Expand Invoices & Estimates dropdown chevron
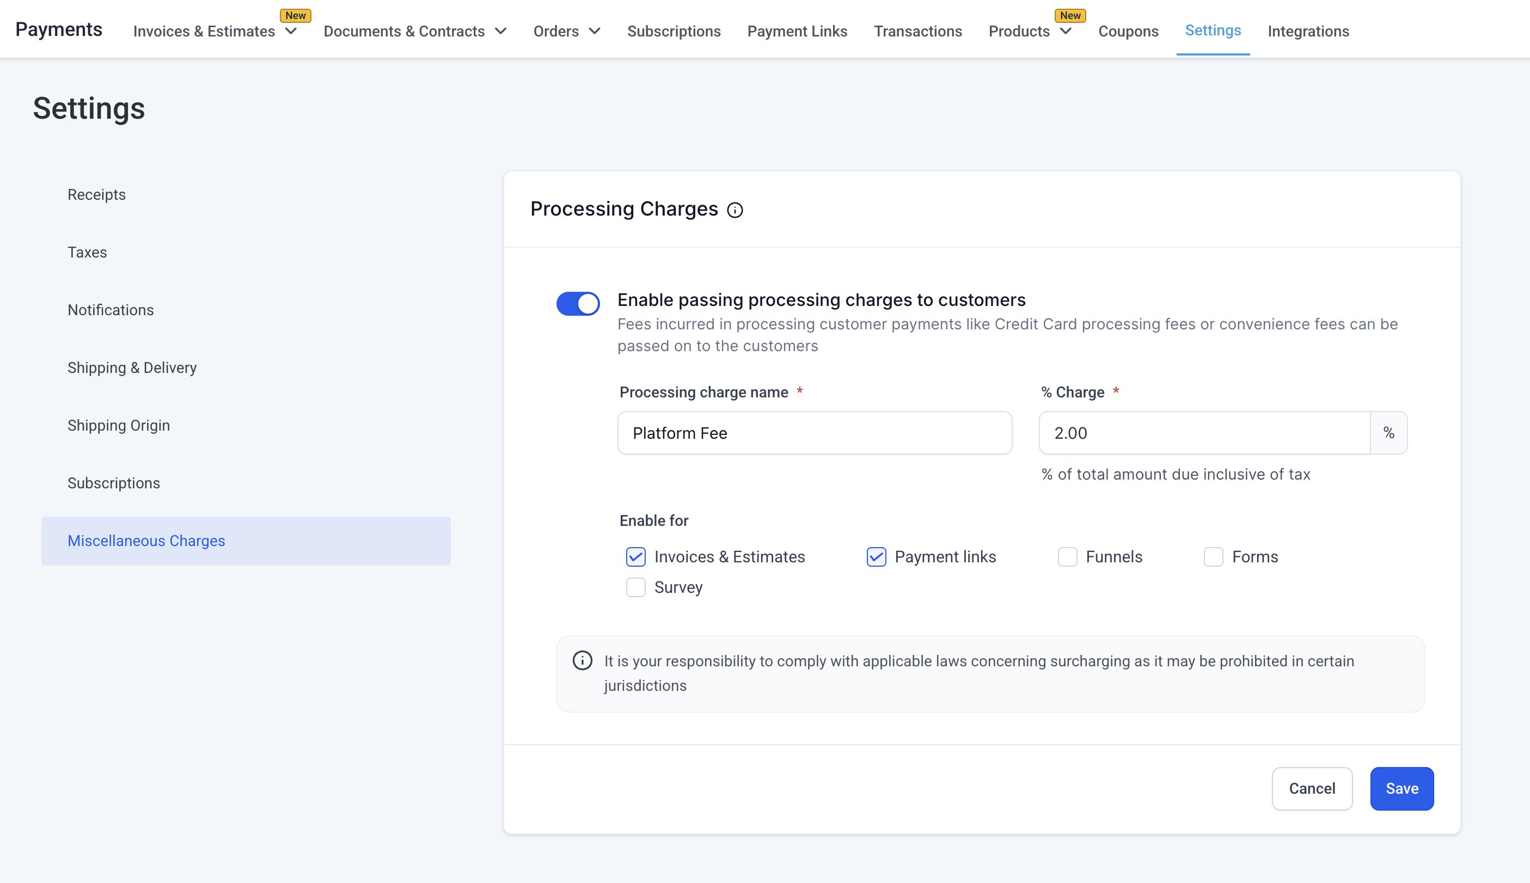 (x=291, y=32)
